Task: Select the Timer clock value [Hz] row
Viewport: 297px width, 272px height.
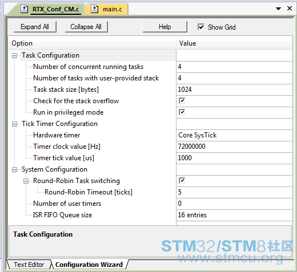Action: click(x=67, y=147)
